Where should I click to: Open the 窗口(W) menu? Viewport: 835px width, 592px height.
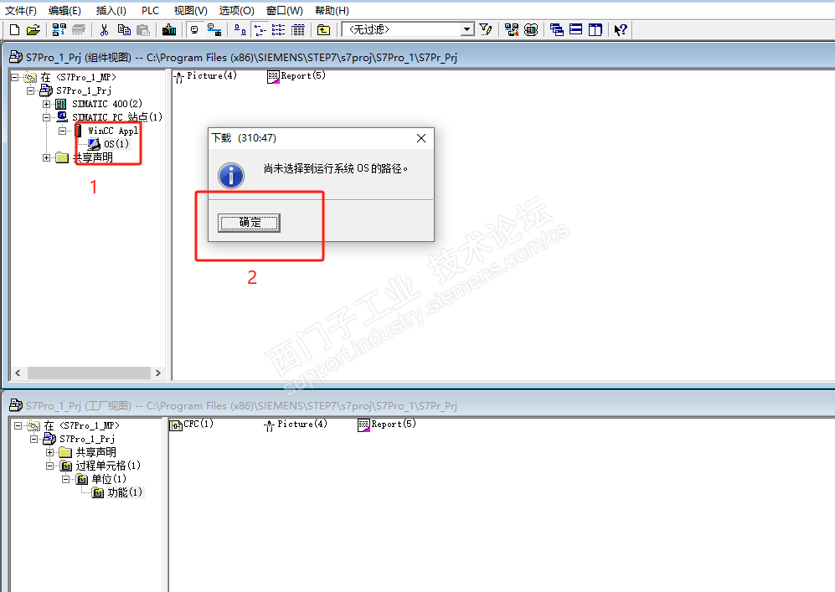(285, 11)
